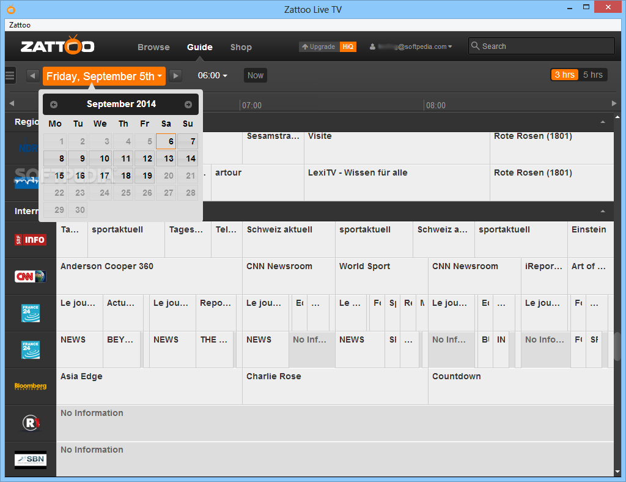626x482 pixels.
Task: Click the 07:00 timeline marker
Action: pos(251,105)
